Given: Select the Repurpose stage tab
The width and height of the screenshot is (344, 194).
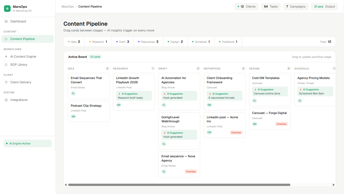Looking at the screenshot, I should tap(148, 42).
